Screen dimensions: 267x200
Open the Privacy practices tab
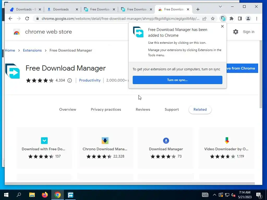106,110
